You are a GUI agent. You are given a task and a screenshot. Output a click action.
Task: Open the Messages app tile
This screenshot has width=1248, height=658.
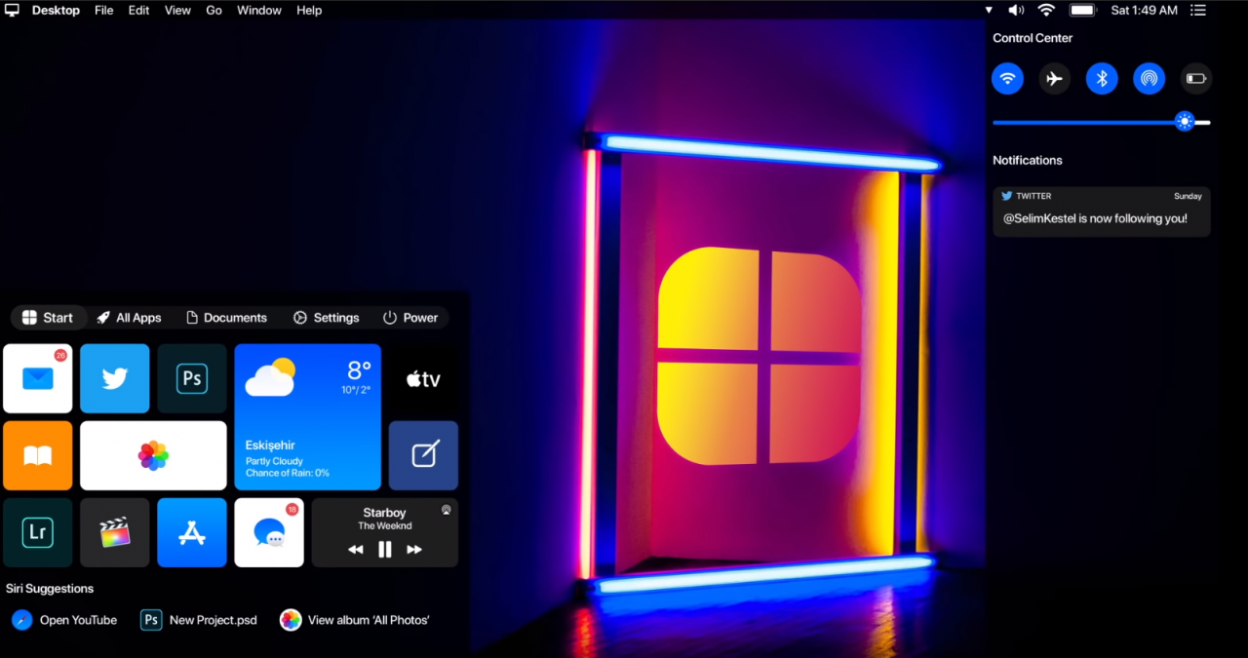click(x=269, y=532)
